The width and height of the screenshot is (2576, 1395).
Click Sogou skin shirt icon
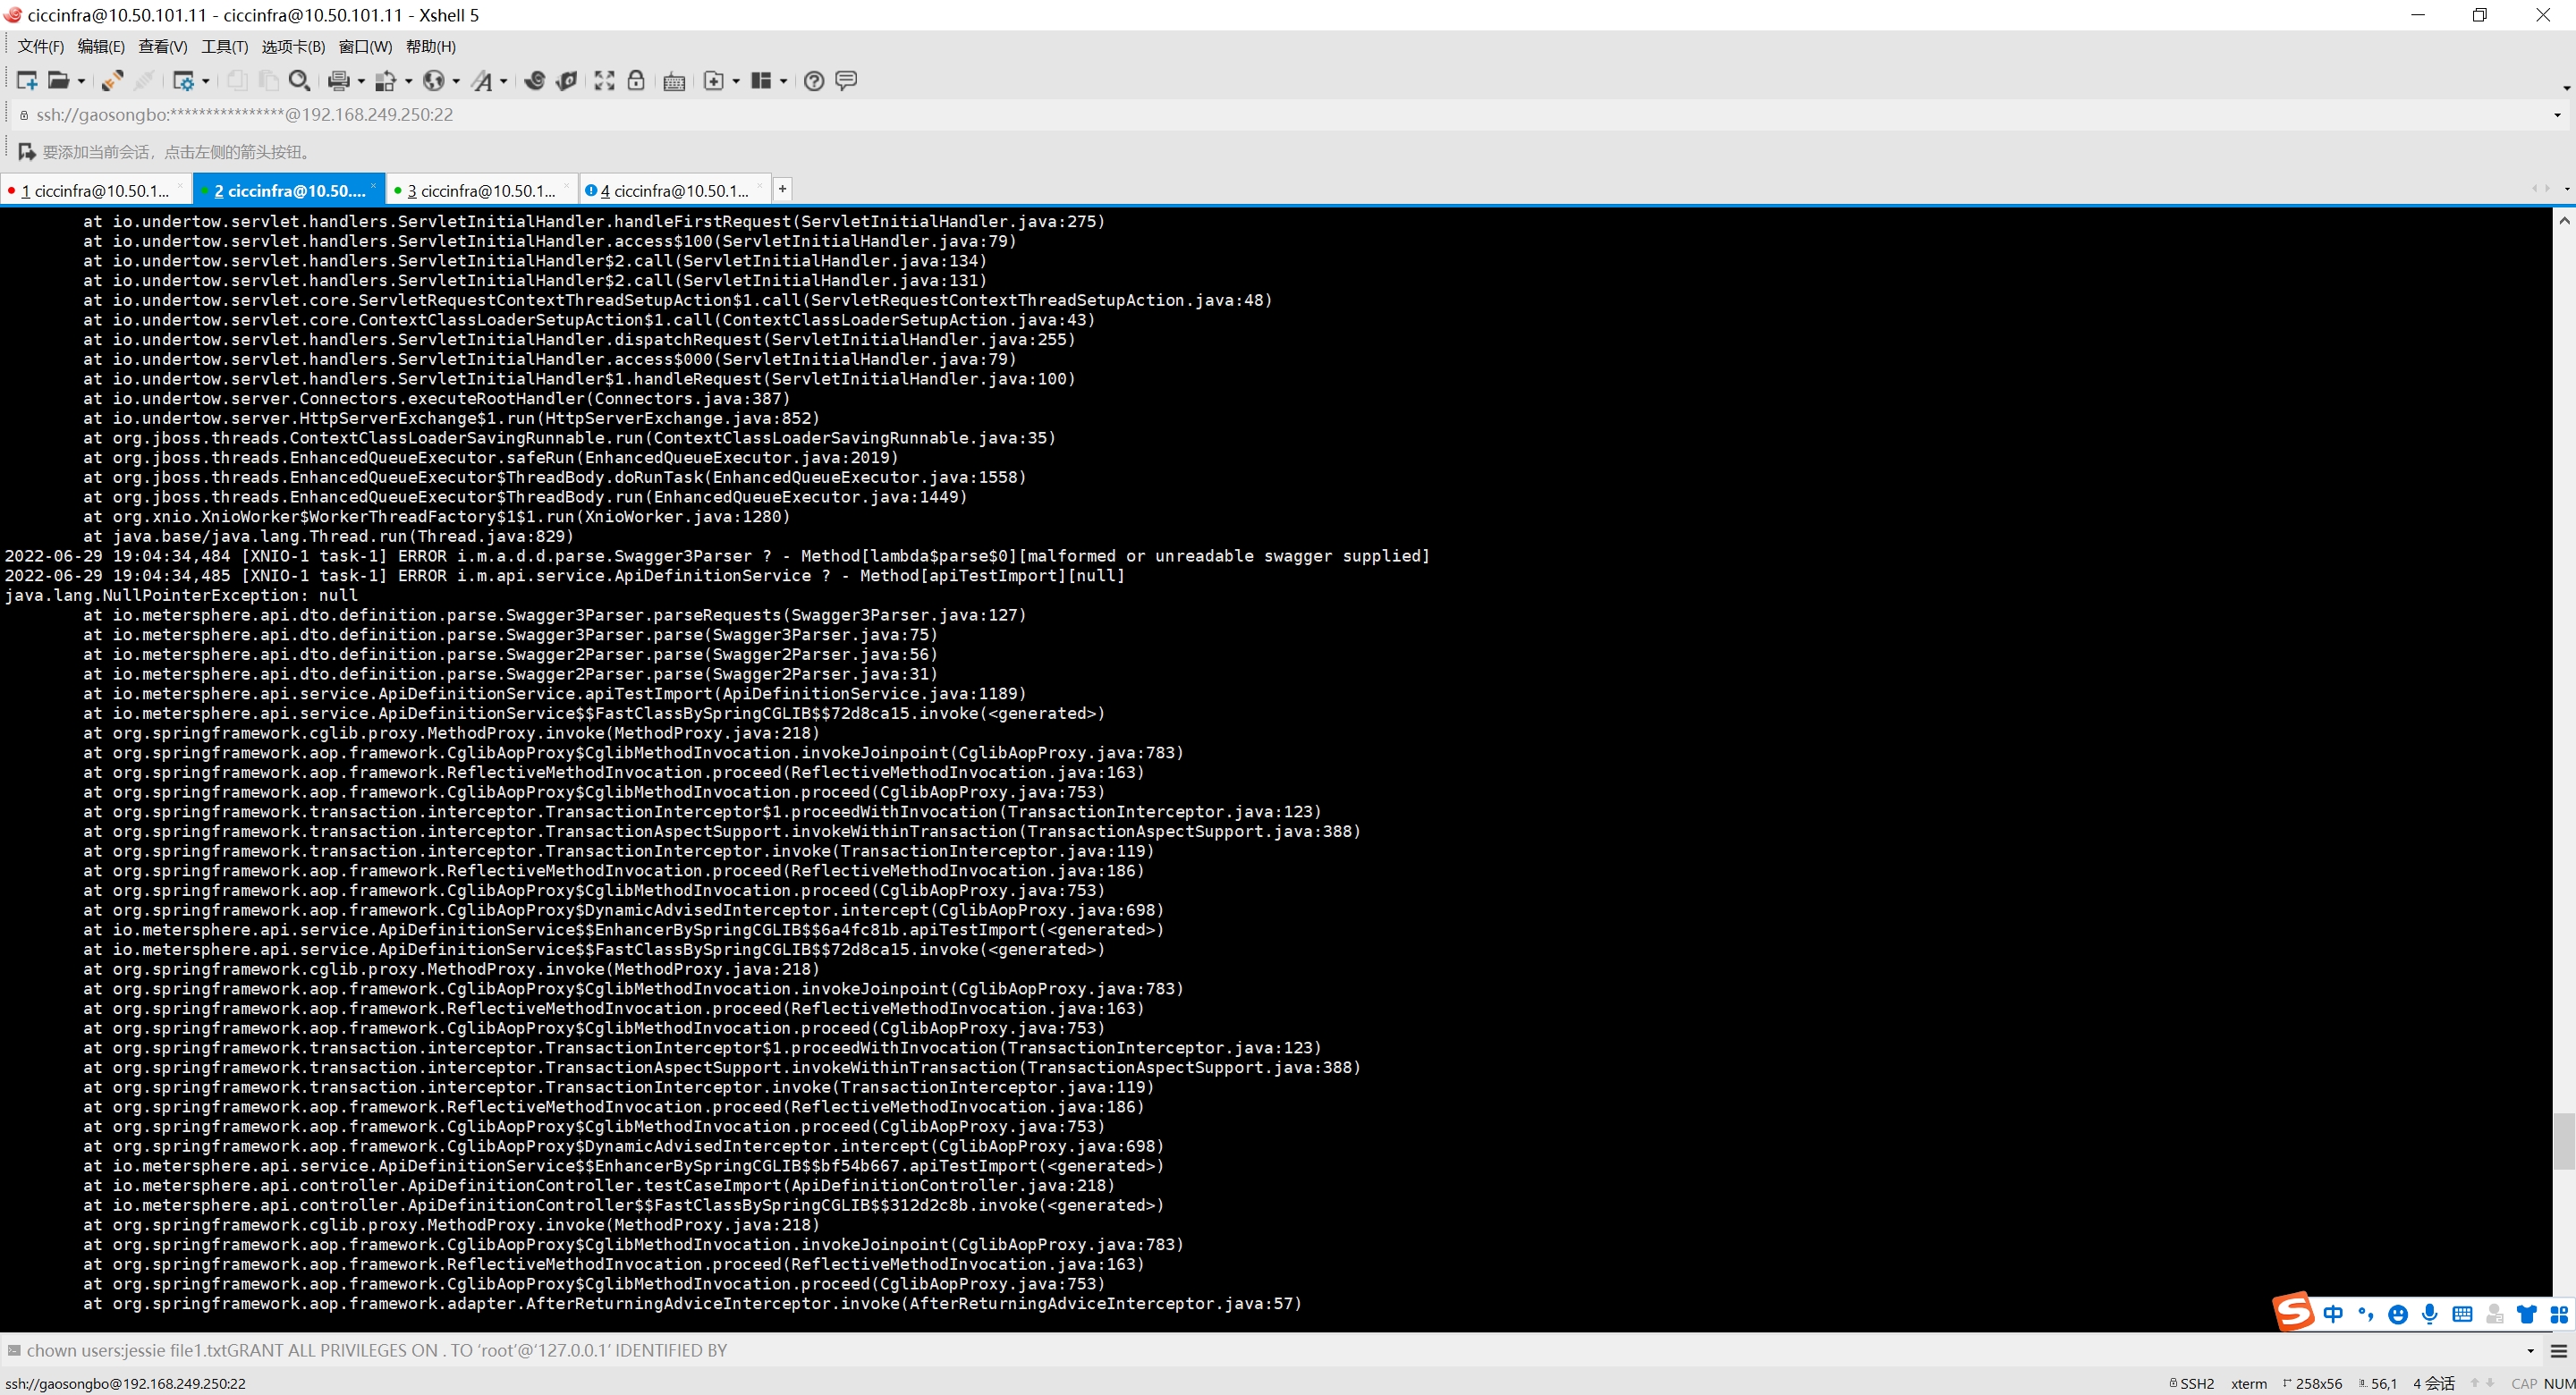point(2527,1314)
